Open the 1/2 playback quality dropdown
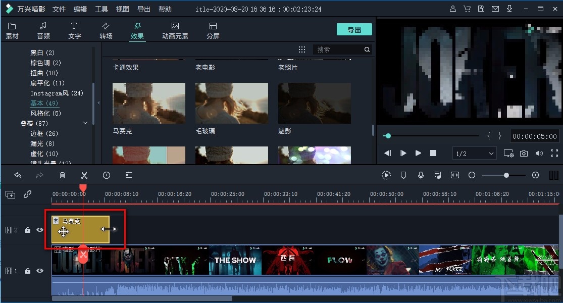The width and height of the screenshot is (563, 303). tap(474, 153)
